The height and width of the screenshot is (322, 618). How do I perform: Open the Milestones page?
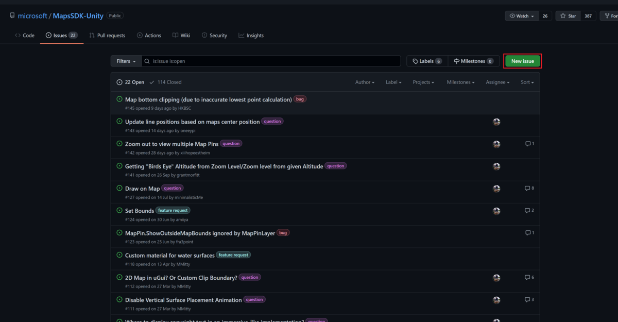(x=473, y=61)
